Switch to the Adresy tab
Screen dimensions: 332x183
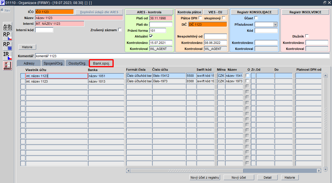[x=29, y=64]
